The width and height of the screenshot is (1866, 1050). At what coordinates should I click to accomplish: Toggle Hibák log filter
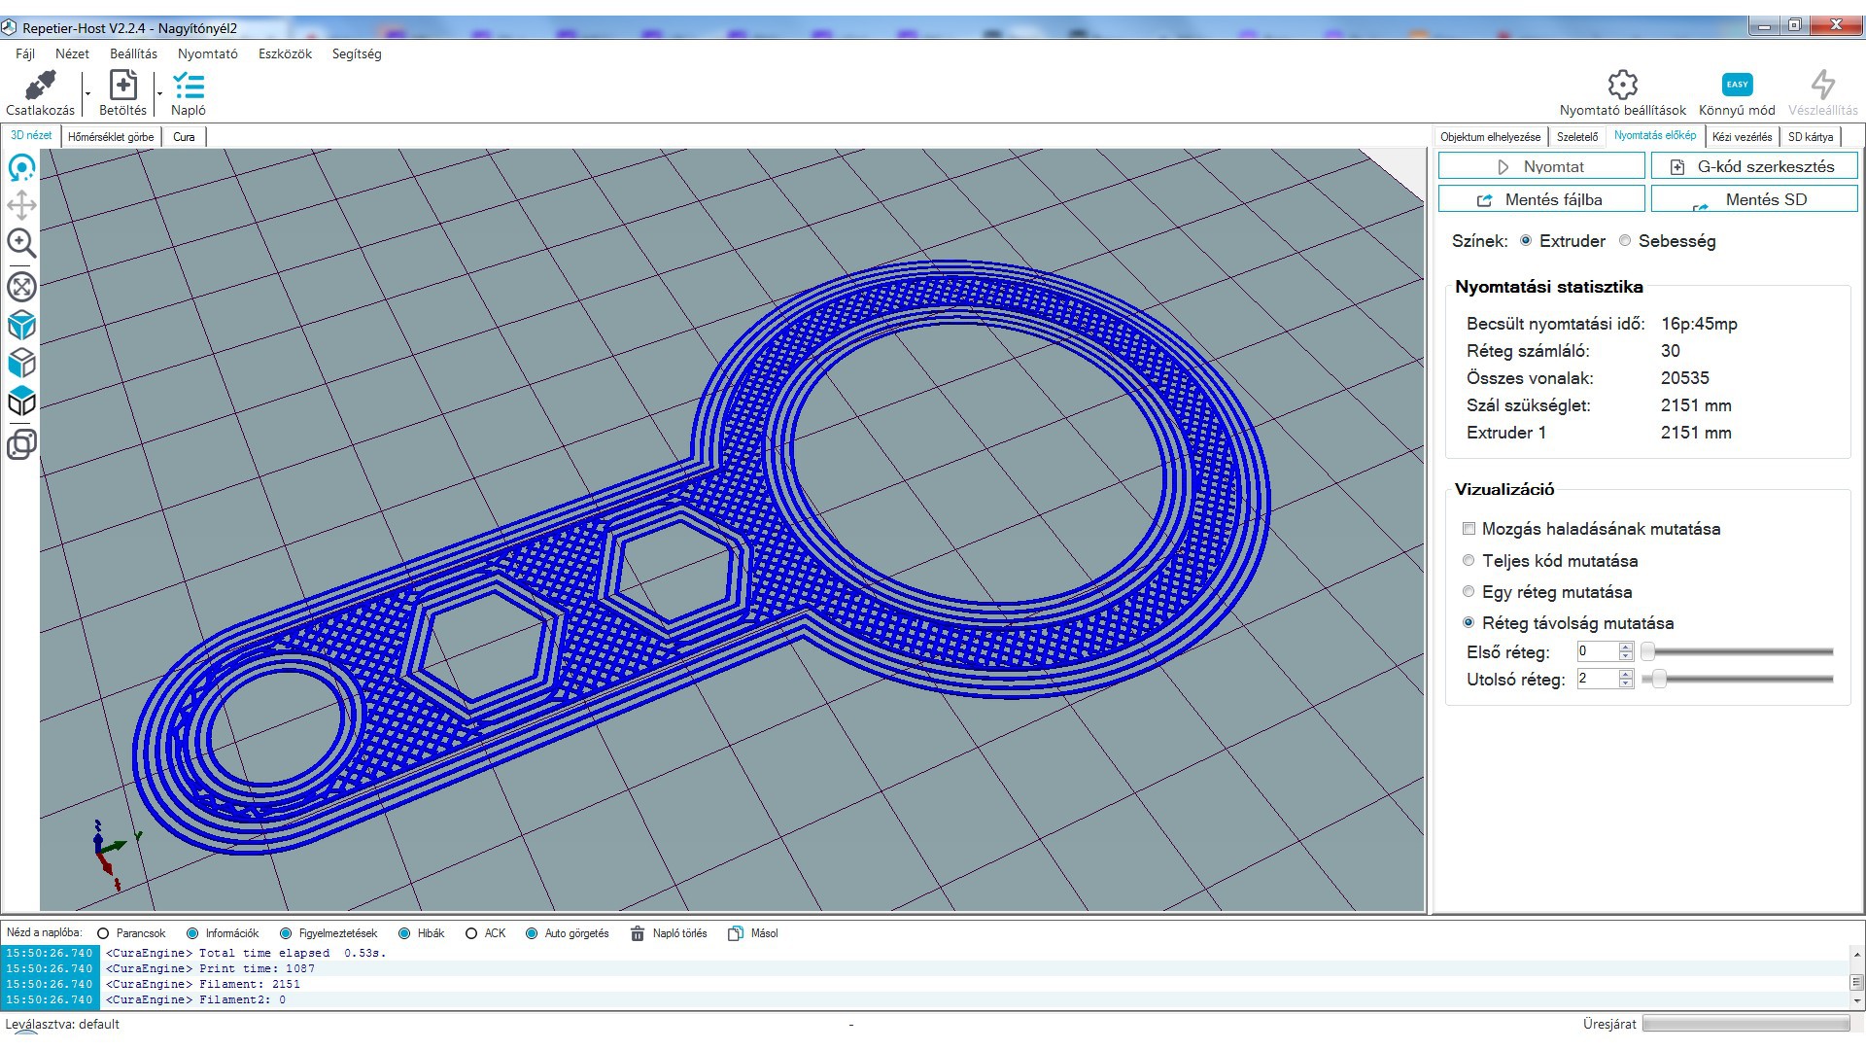(x=404, y=933)
